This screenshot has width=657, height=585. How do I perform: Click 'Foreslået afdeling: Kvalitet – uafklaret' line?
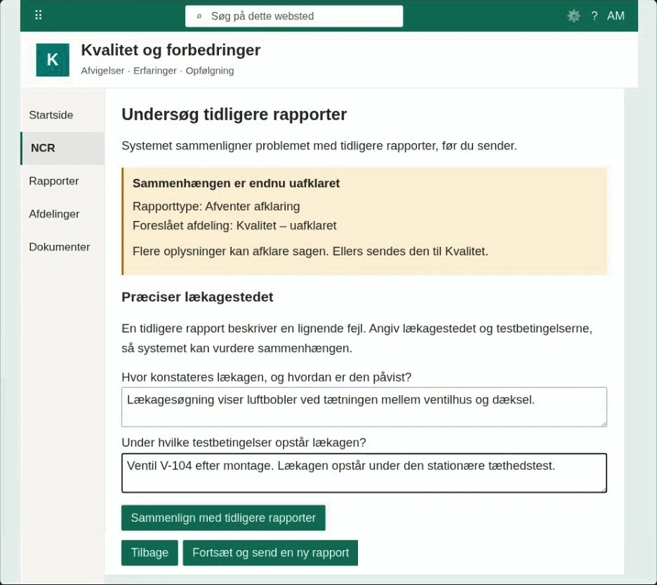pos(234,226)
